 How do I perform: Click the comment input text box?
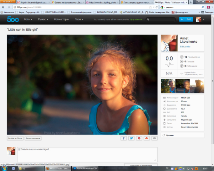87,154
